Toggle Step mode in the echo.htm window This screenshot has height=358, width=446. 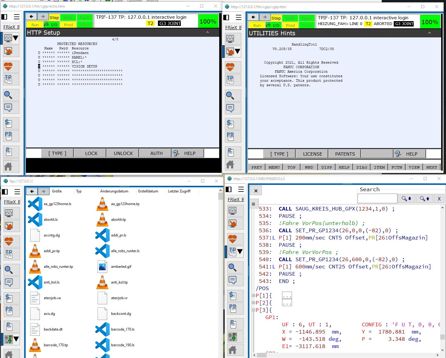[x=54, y=17]
